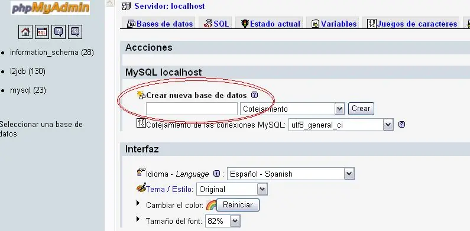Expand the Cambiar el color triangle
Image resolution: width=470 pixels, height=231 pixels.
pos(138,203)
